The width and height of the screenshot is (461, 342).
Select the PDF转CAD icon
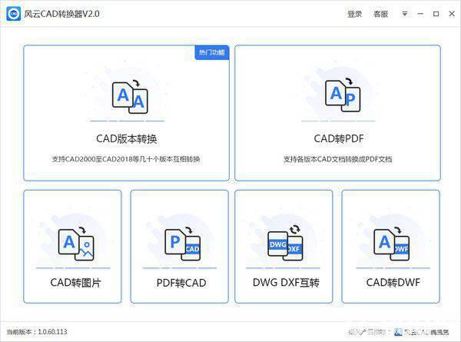point(183,244)
